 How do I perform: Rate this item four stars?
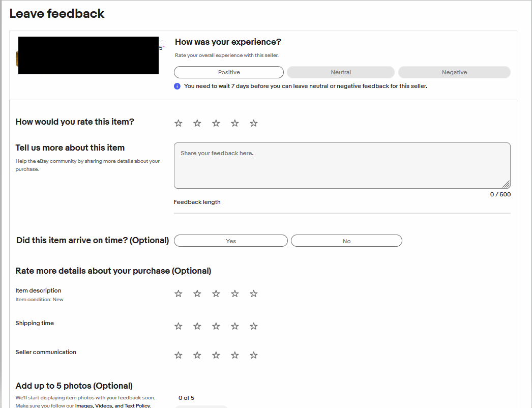pyautogui.click(x=235, y=123)
